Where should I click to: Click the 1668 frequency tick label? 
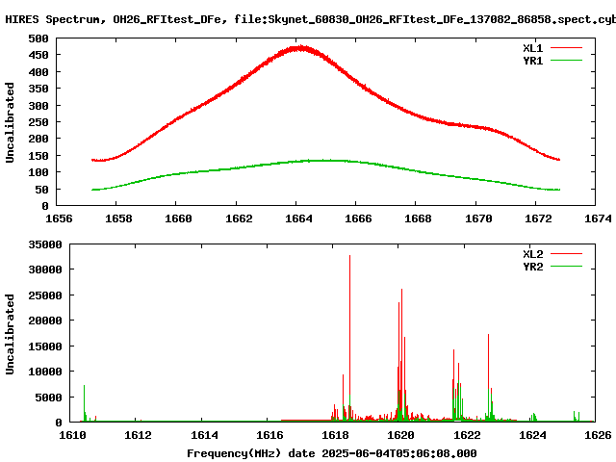pos(418,218)
